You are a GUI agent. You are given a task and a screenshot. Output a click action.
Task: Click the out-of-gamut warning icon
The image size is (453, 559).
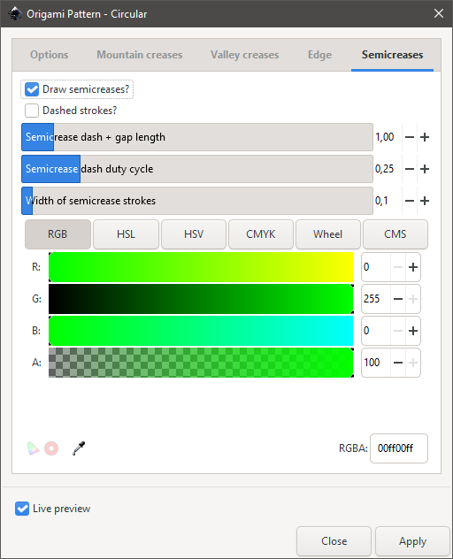pos(51,448)
